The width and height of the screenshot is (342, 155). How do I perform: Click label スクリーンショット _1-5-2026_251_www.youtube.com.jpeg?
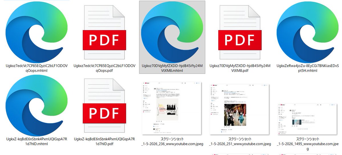point(240,141)
